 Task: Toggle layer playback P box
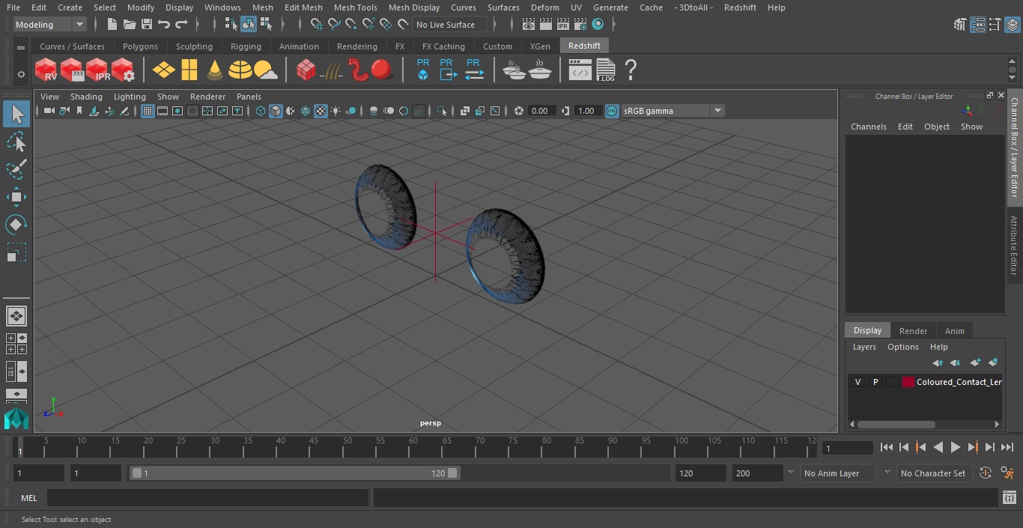point(875,382)
